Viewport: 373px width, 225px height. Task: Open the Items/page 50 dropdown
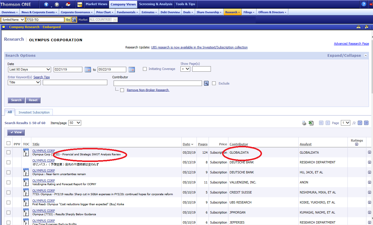(x=75, y=123)
